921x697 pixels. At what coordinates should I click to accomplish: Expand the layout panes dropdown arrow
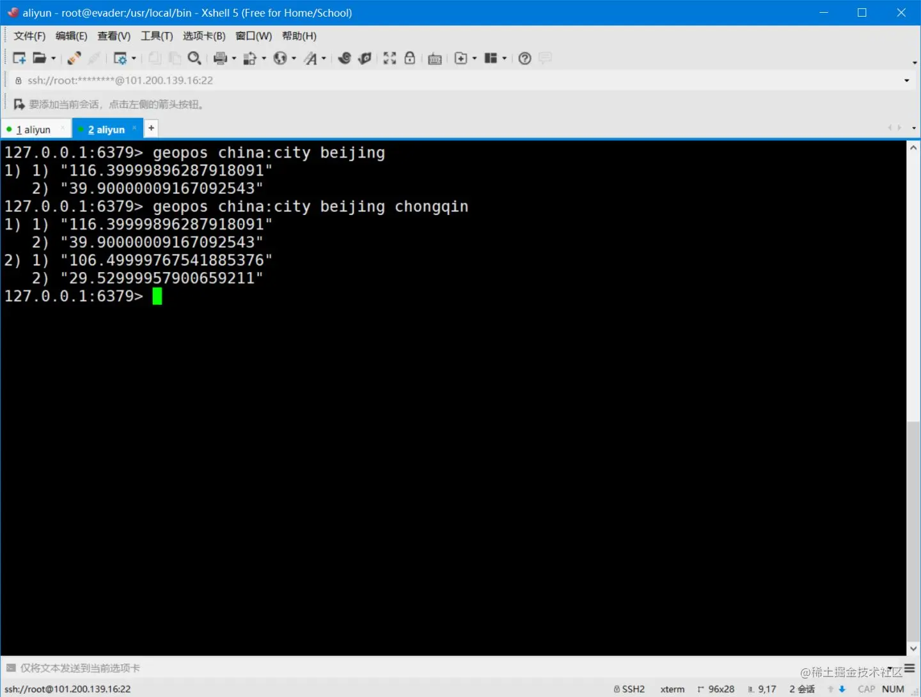point(505,58)
